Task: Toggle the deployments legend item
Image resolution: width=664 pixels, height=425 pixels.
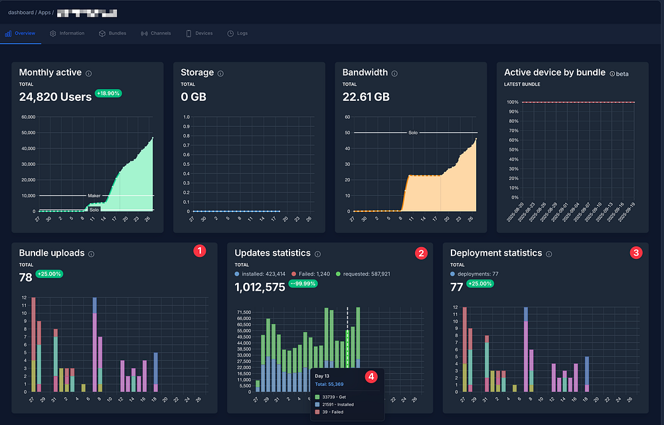Action: tap(474, 274)
